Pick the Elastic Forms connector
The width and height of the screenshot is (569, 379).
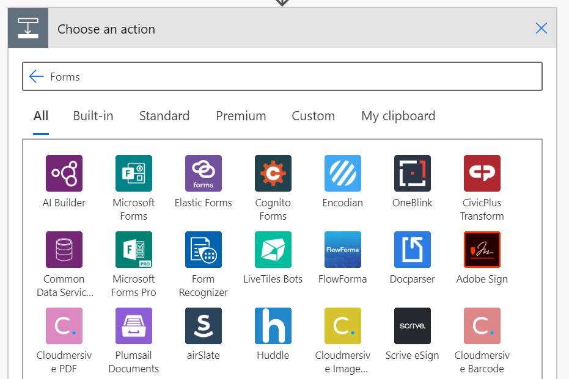click(x=203, y=173)
